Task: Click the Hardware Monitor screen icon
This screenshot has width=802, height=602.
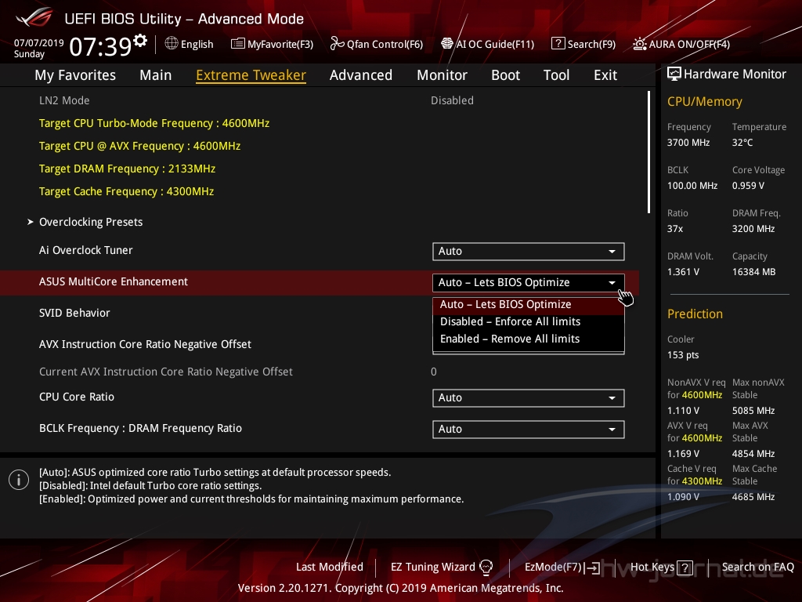Action: 674,74
